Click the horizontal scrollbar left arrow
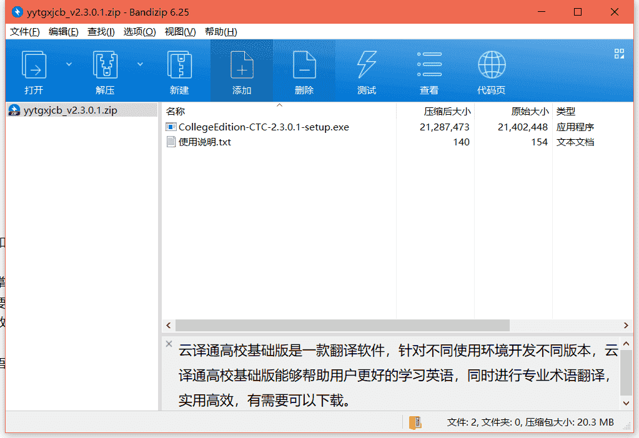This screenshot has width=639, height=438. click(x=168, y=325)
